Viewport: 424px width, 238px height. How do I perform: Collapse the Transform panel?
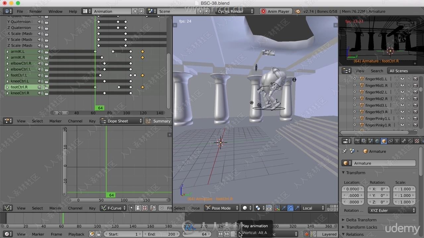tap(344, 173)
